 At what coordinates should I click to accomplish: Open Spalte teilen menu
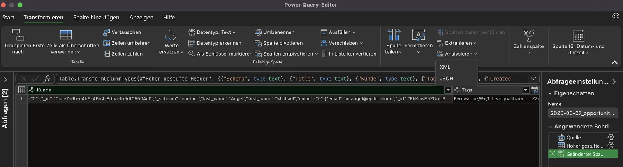tap(394, 42)
